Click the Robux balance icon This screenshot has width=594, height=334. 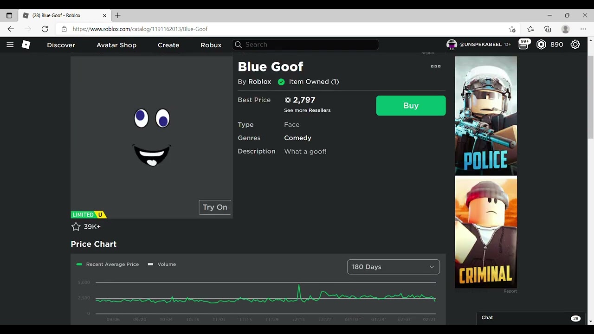[x=541, y=45]
